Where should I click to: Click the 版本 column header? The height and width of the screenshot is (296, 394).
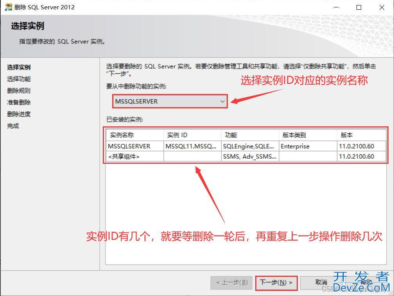pyautogui.click(x=361, y=135)
